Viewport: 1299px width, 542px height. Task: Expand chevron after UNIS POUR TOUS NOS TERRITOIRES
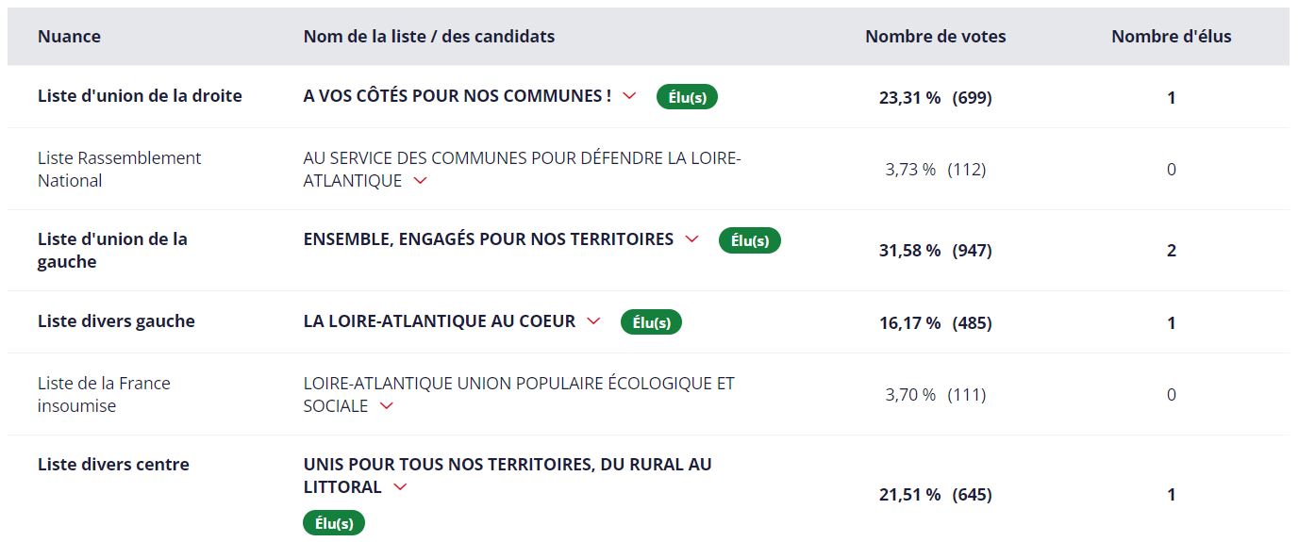(400, 487)
